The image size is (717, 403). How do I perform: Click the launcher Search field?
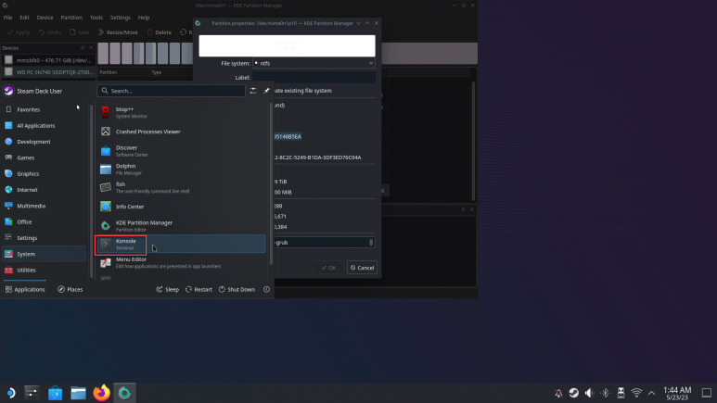point(171,91)
